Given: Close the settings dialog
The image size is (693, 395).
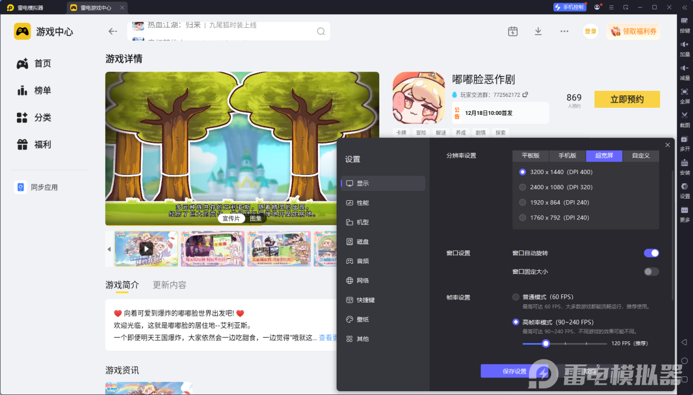Looking at the screenshot, I should click(667, 145).
